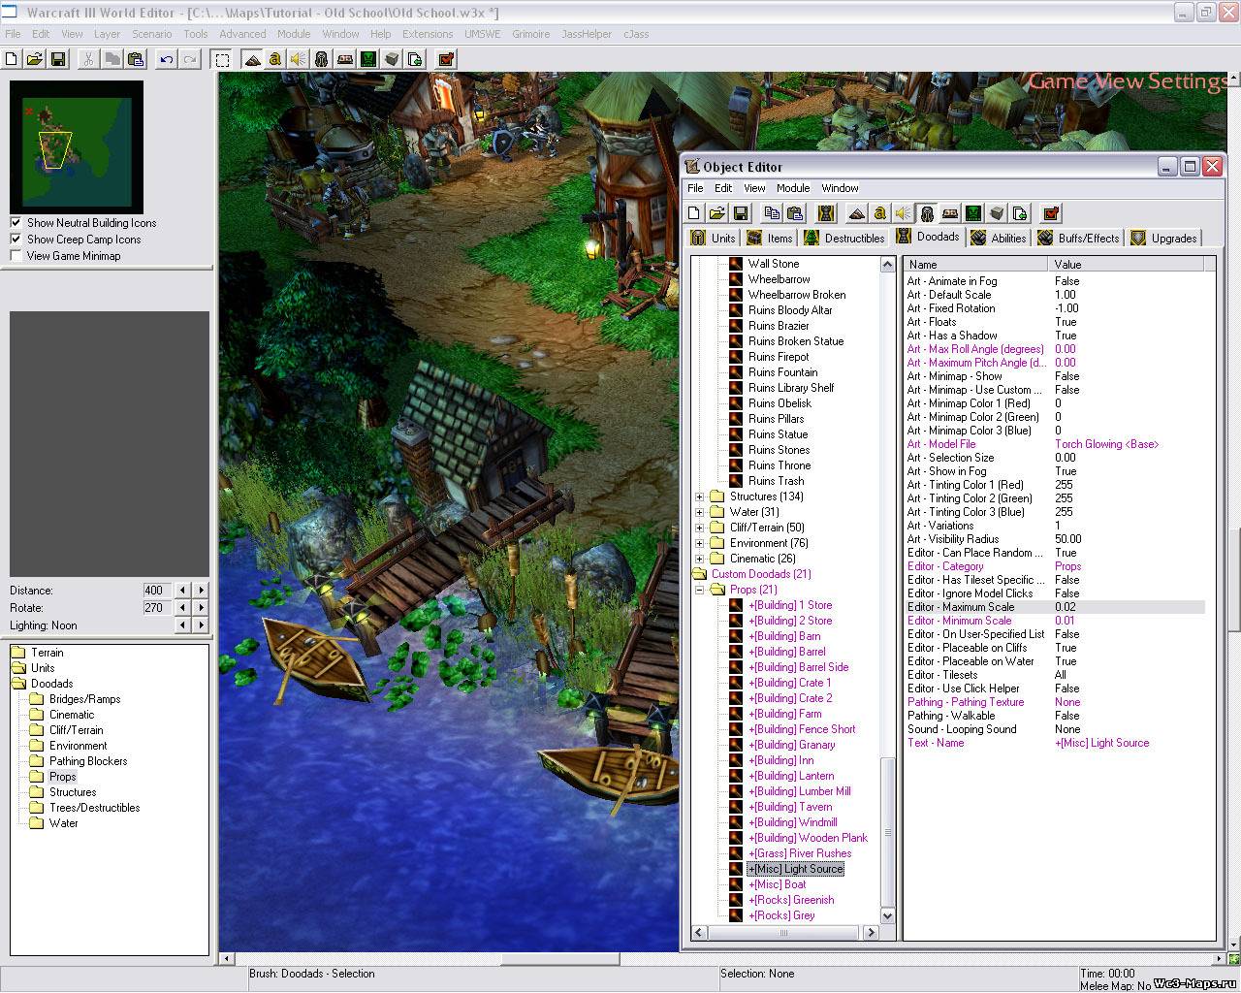Image resolution: width=1241 pixels, height=993 pixels.
Task: Click the Test Map icon in main toolbar
Action: (x=446, y=59)
